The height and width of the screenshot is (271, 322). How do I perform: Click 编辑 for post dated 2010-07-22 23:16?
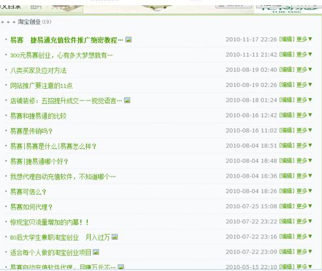tap(287, 236)
